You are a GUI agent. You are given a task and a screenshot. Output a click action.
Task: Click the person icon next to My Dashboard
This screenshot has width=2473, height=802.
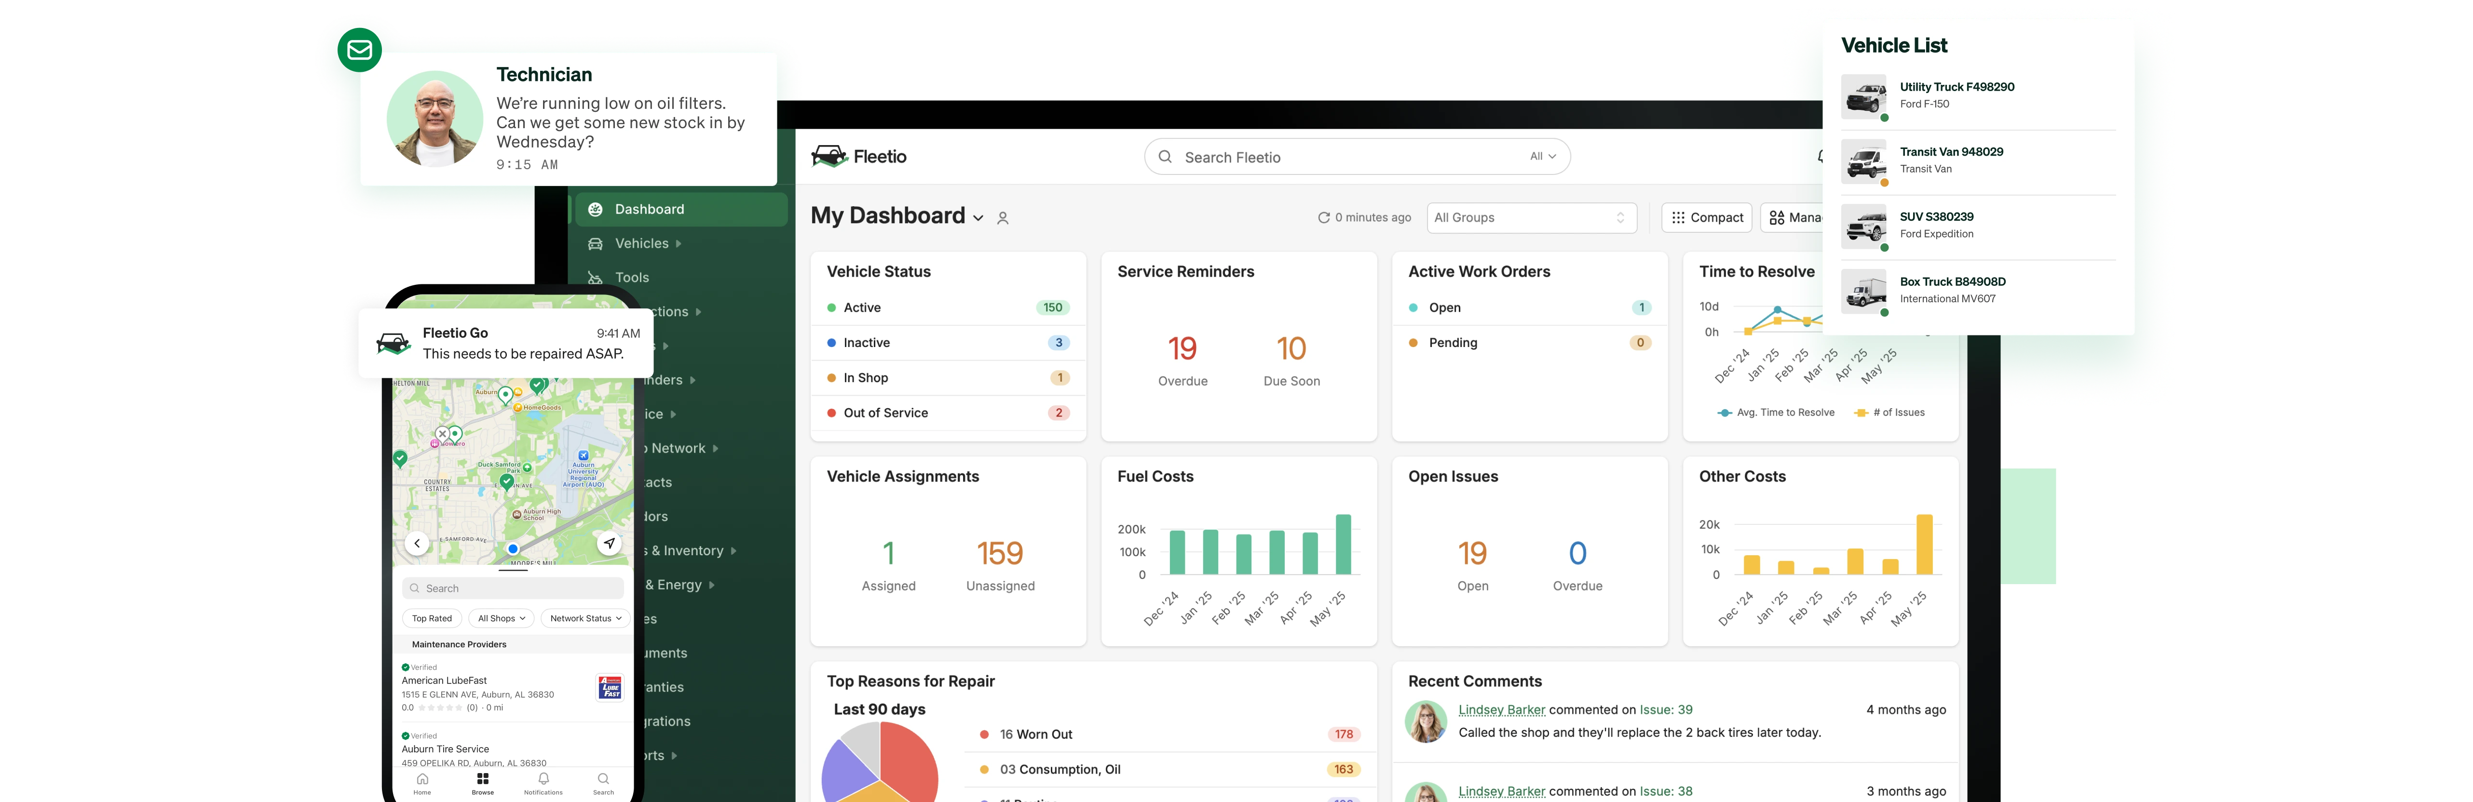pos(1002,219)
